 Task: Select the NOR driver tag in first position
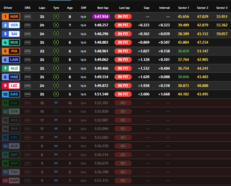pyautogui.click(x=11, y=17)
